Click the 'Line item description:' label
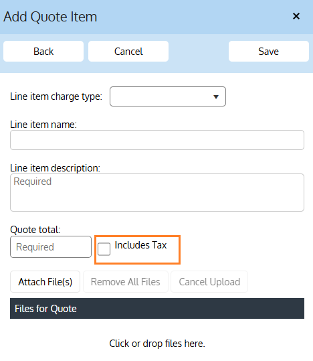The height and width of the screenshot is (361, 313). [x=56, y=168]
